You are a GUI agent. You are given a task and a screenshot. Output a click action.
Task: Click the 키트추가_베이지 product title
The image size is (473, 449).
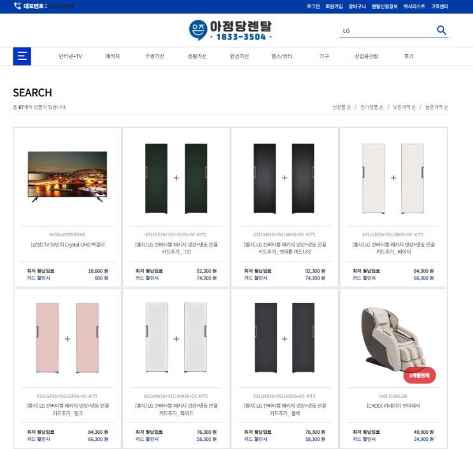coord(393,248)
